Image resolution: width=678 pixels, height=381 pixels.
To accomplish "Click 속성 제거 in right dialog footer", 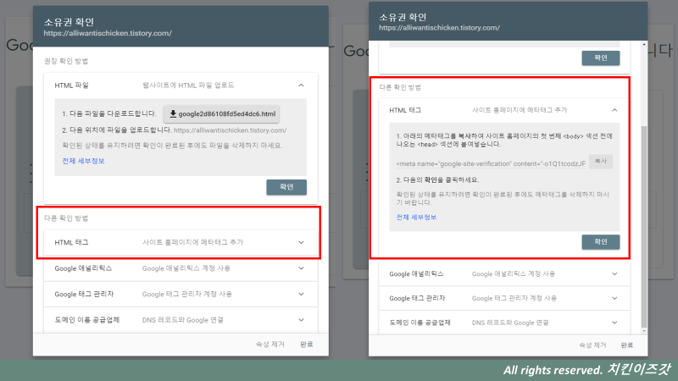I will [x=592, y=345].
